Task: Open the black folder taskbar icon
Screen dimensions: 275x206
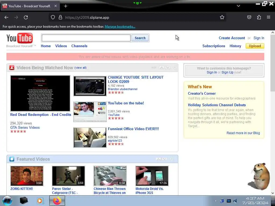Action: tap(24, 201)
